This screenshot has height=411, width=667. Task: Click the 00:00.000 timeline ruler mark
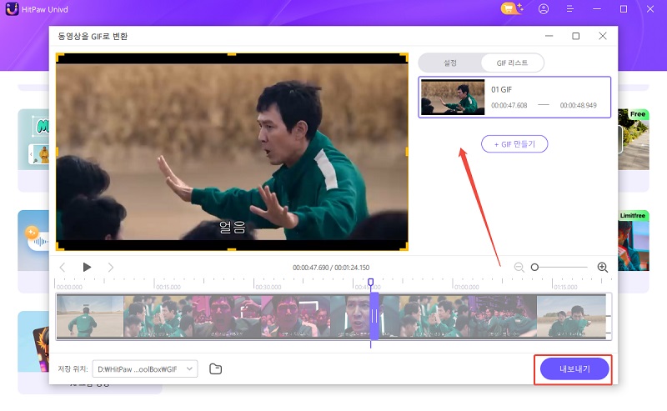click(x=69, y=287)
